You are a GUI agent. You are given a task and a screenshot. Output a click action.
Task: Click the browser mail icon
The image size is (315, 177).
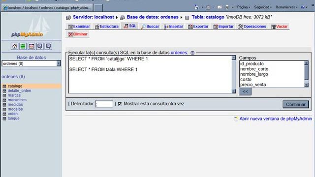220,7
